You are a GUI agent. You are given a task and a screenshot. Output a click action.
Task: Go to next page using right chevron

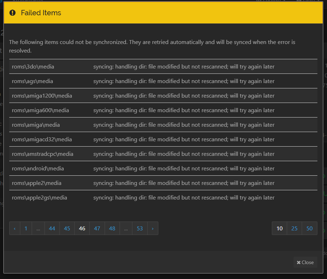pyautogui.click(x=153, y=228)
